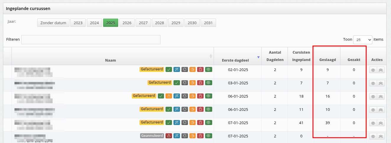
Task: Select the Zonder datum filter tab
Action: pyautogui.click(x=53, y=23)
